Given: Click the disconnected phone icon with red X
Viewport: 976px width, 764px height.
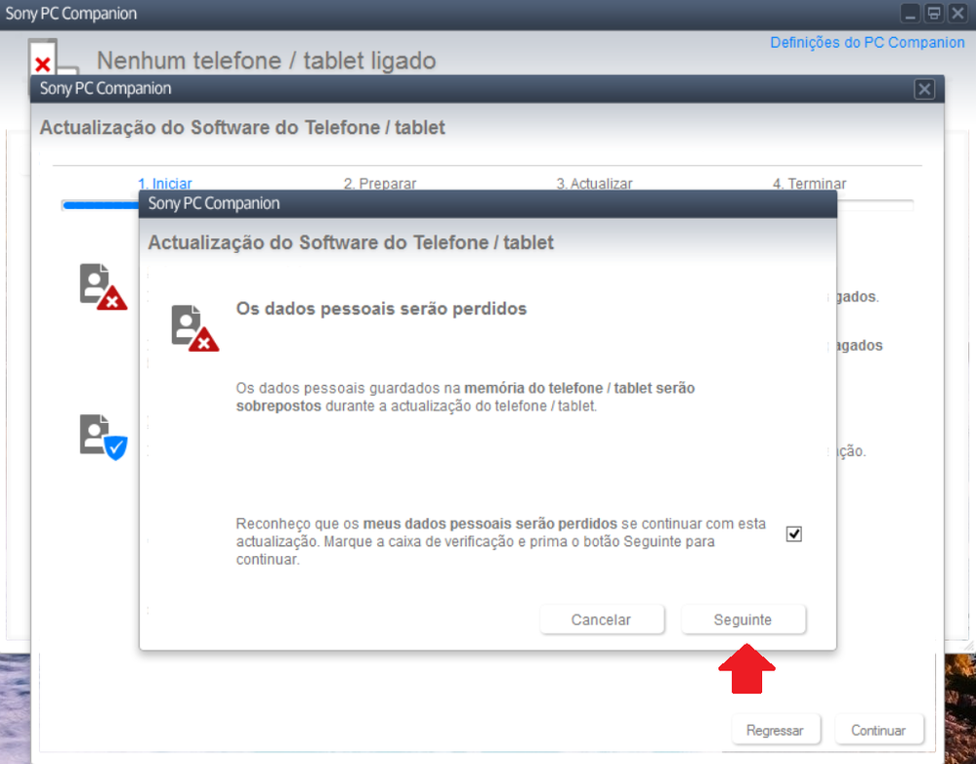Looking at the screenshot, I should tap(49, 61).
